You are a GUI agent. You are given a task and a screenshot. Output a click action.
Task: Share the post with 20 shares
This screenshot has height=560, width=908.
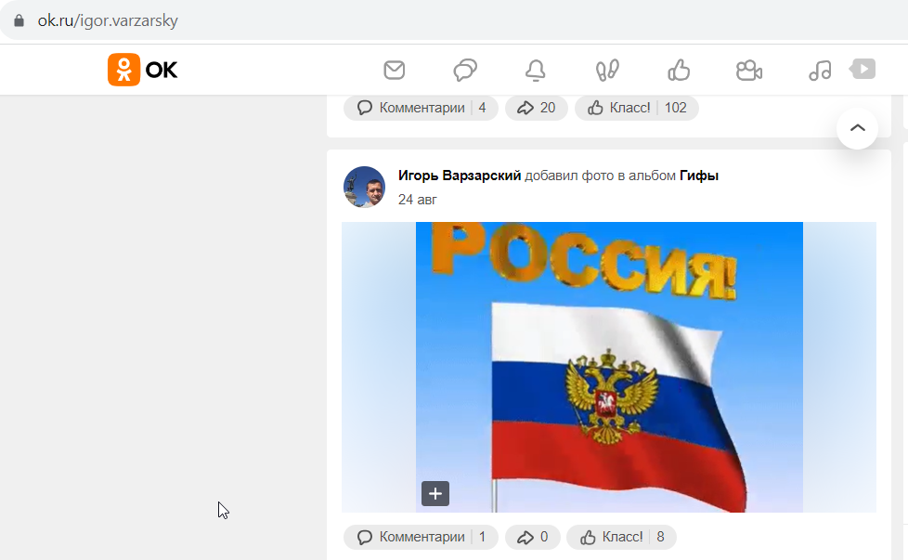537,108
